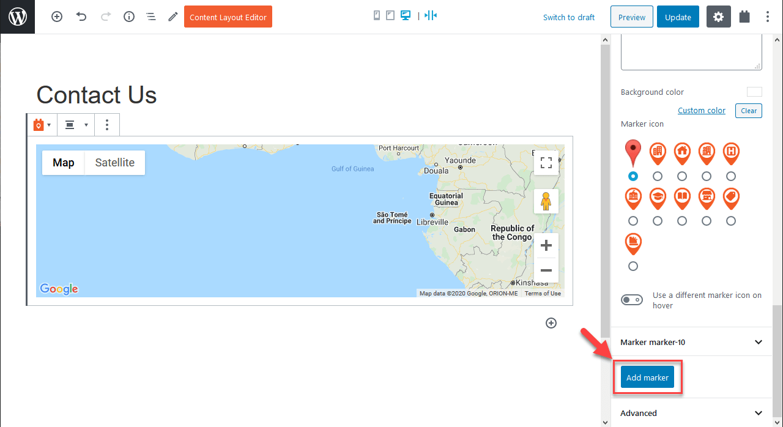Switch to tablet preview icon

(390, 15)
